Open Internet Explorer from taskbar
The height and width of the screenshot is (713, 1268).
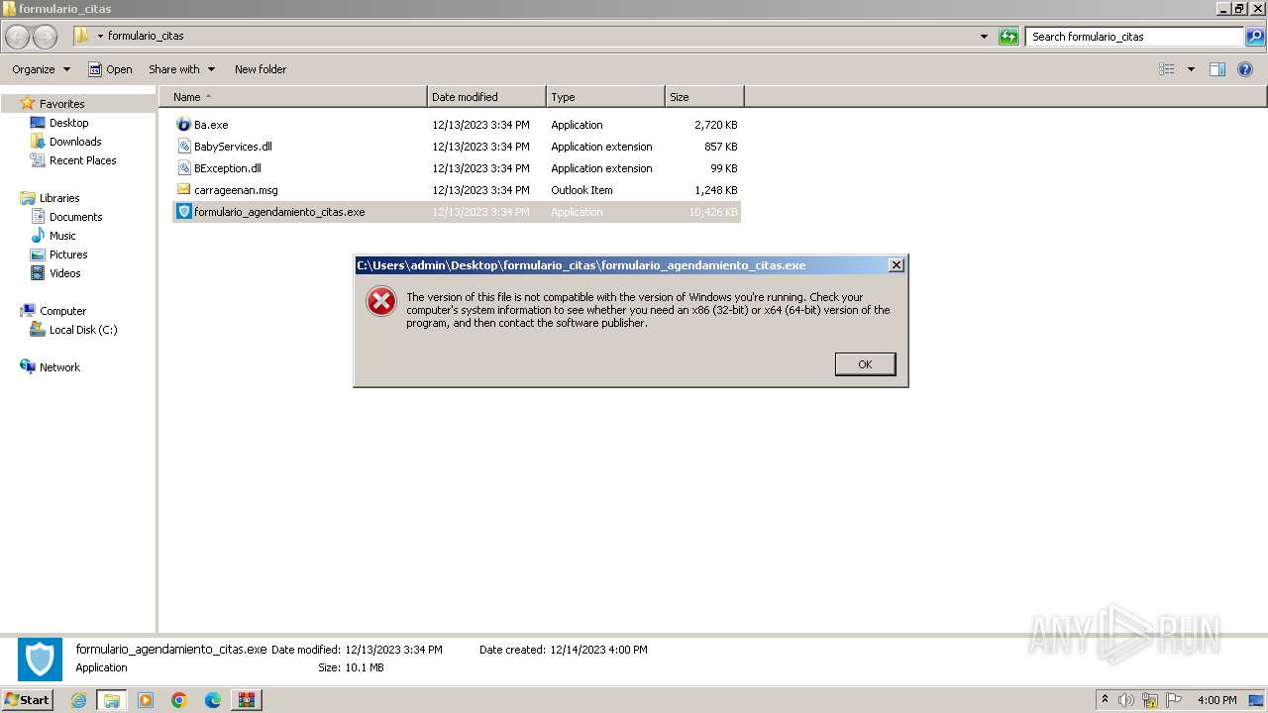(x=78, y=700)
